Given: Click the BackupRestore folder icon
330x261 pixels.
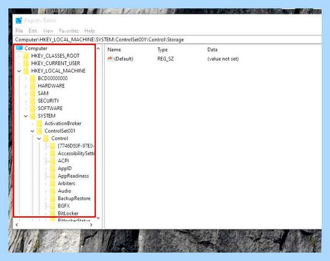Looking at the screenshot, I should tap(53, 198).
